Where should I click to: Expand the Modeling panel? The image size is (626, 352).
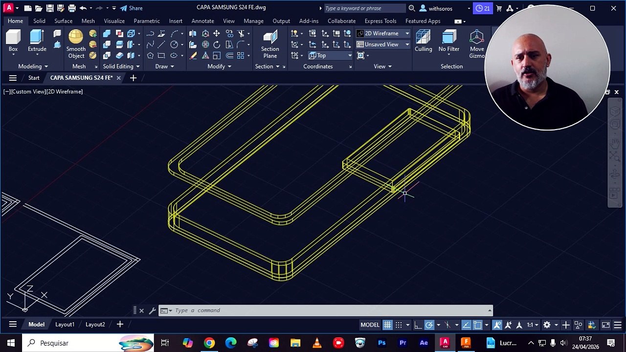[33, 66]
